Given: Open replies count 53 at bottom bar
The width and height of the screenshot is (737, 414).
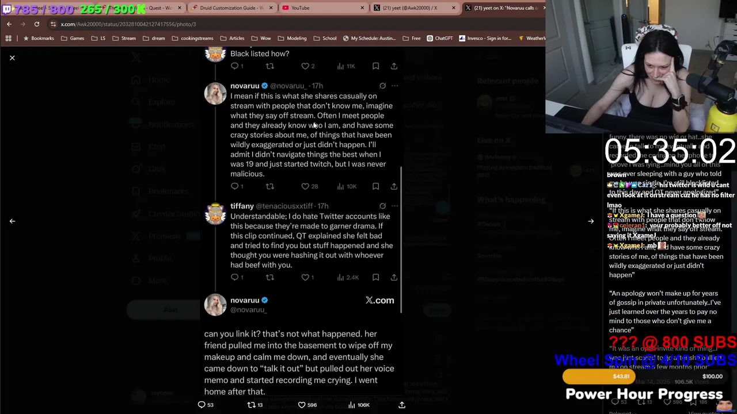Looking at the screenshot, I should click(206, 405).
